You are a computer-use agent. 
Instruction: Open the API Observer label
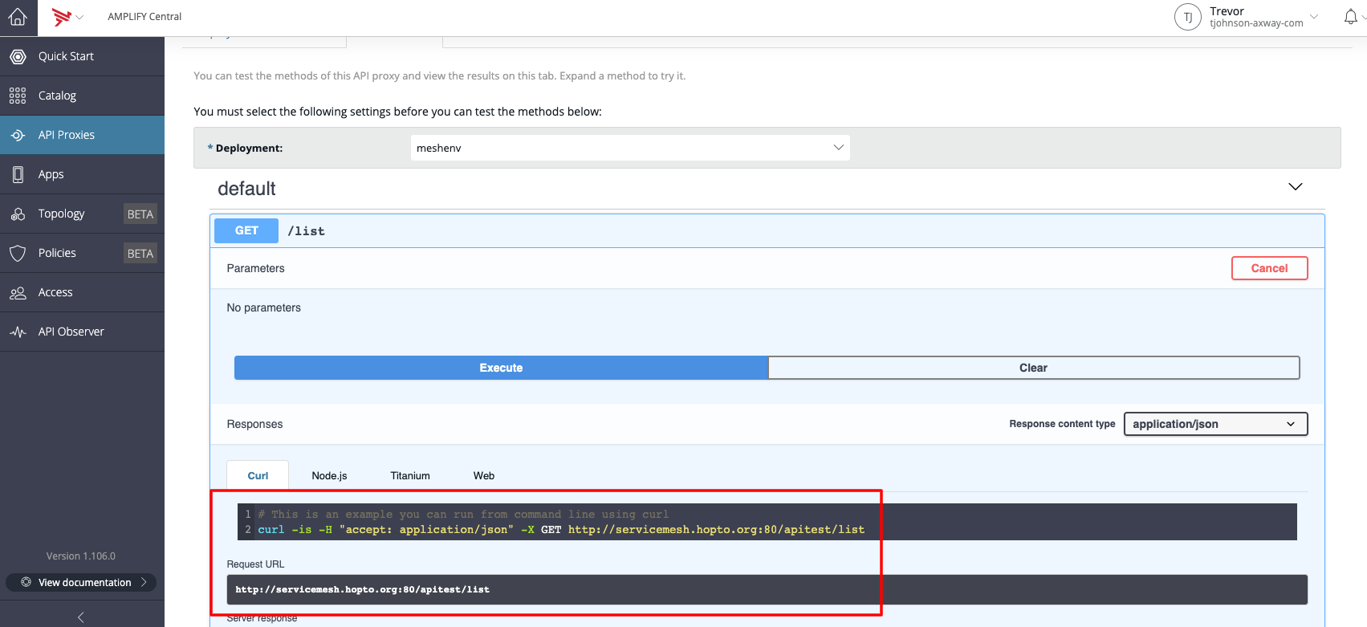tap(71, 332)
